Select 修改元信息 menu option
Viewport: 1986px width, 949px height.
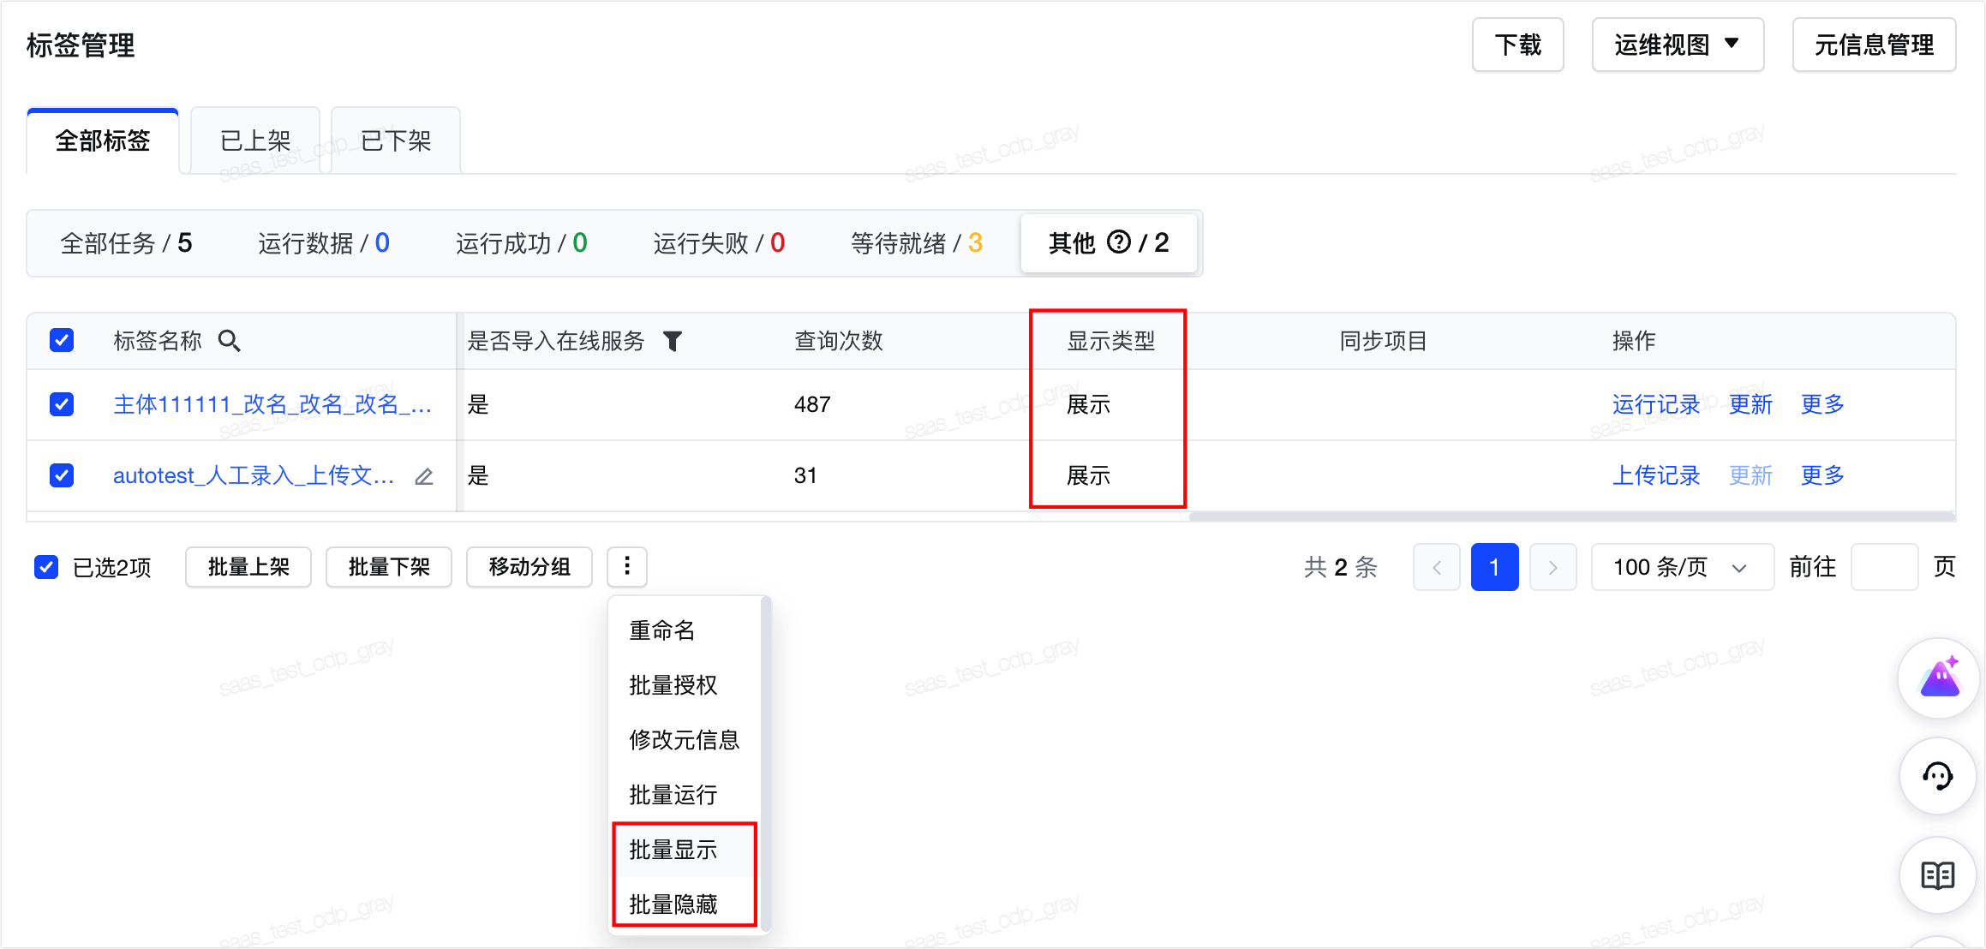pyautogui.click(x=685, y=740)
